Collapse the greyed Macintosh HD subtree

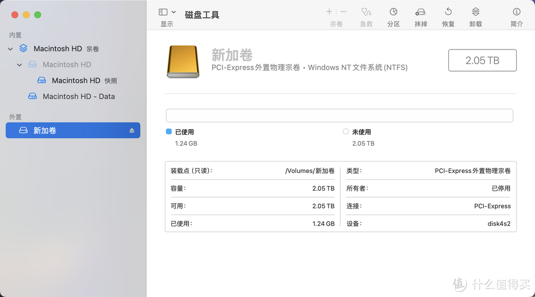click(x=19, y=65)
